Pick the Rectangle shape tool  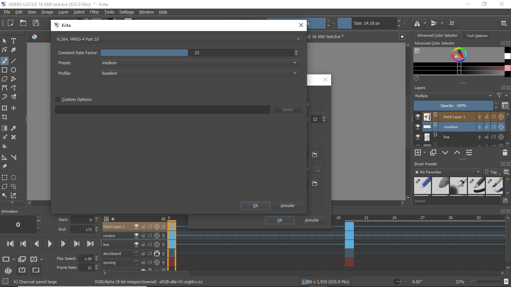pos(4,70)
